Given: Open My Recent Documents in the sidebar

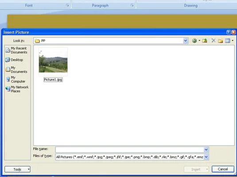Looking at the screenshot, I should point(17,50).
